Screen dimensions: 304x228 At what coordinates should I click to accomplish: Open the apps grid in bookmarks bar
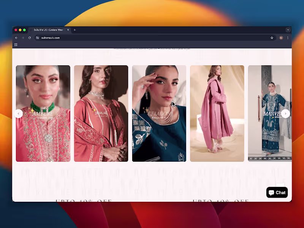(16, 45)
